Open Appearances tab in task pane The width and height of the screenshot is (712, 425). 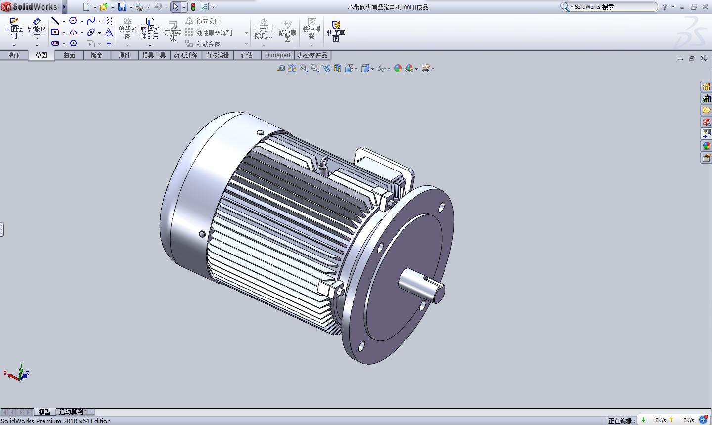(706, 146)
